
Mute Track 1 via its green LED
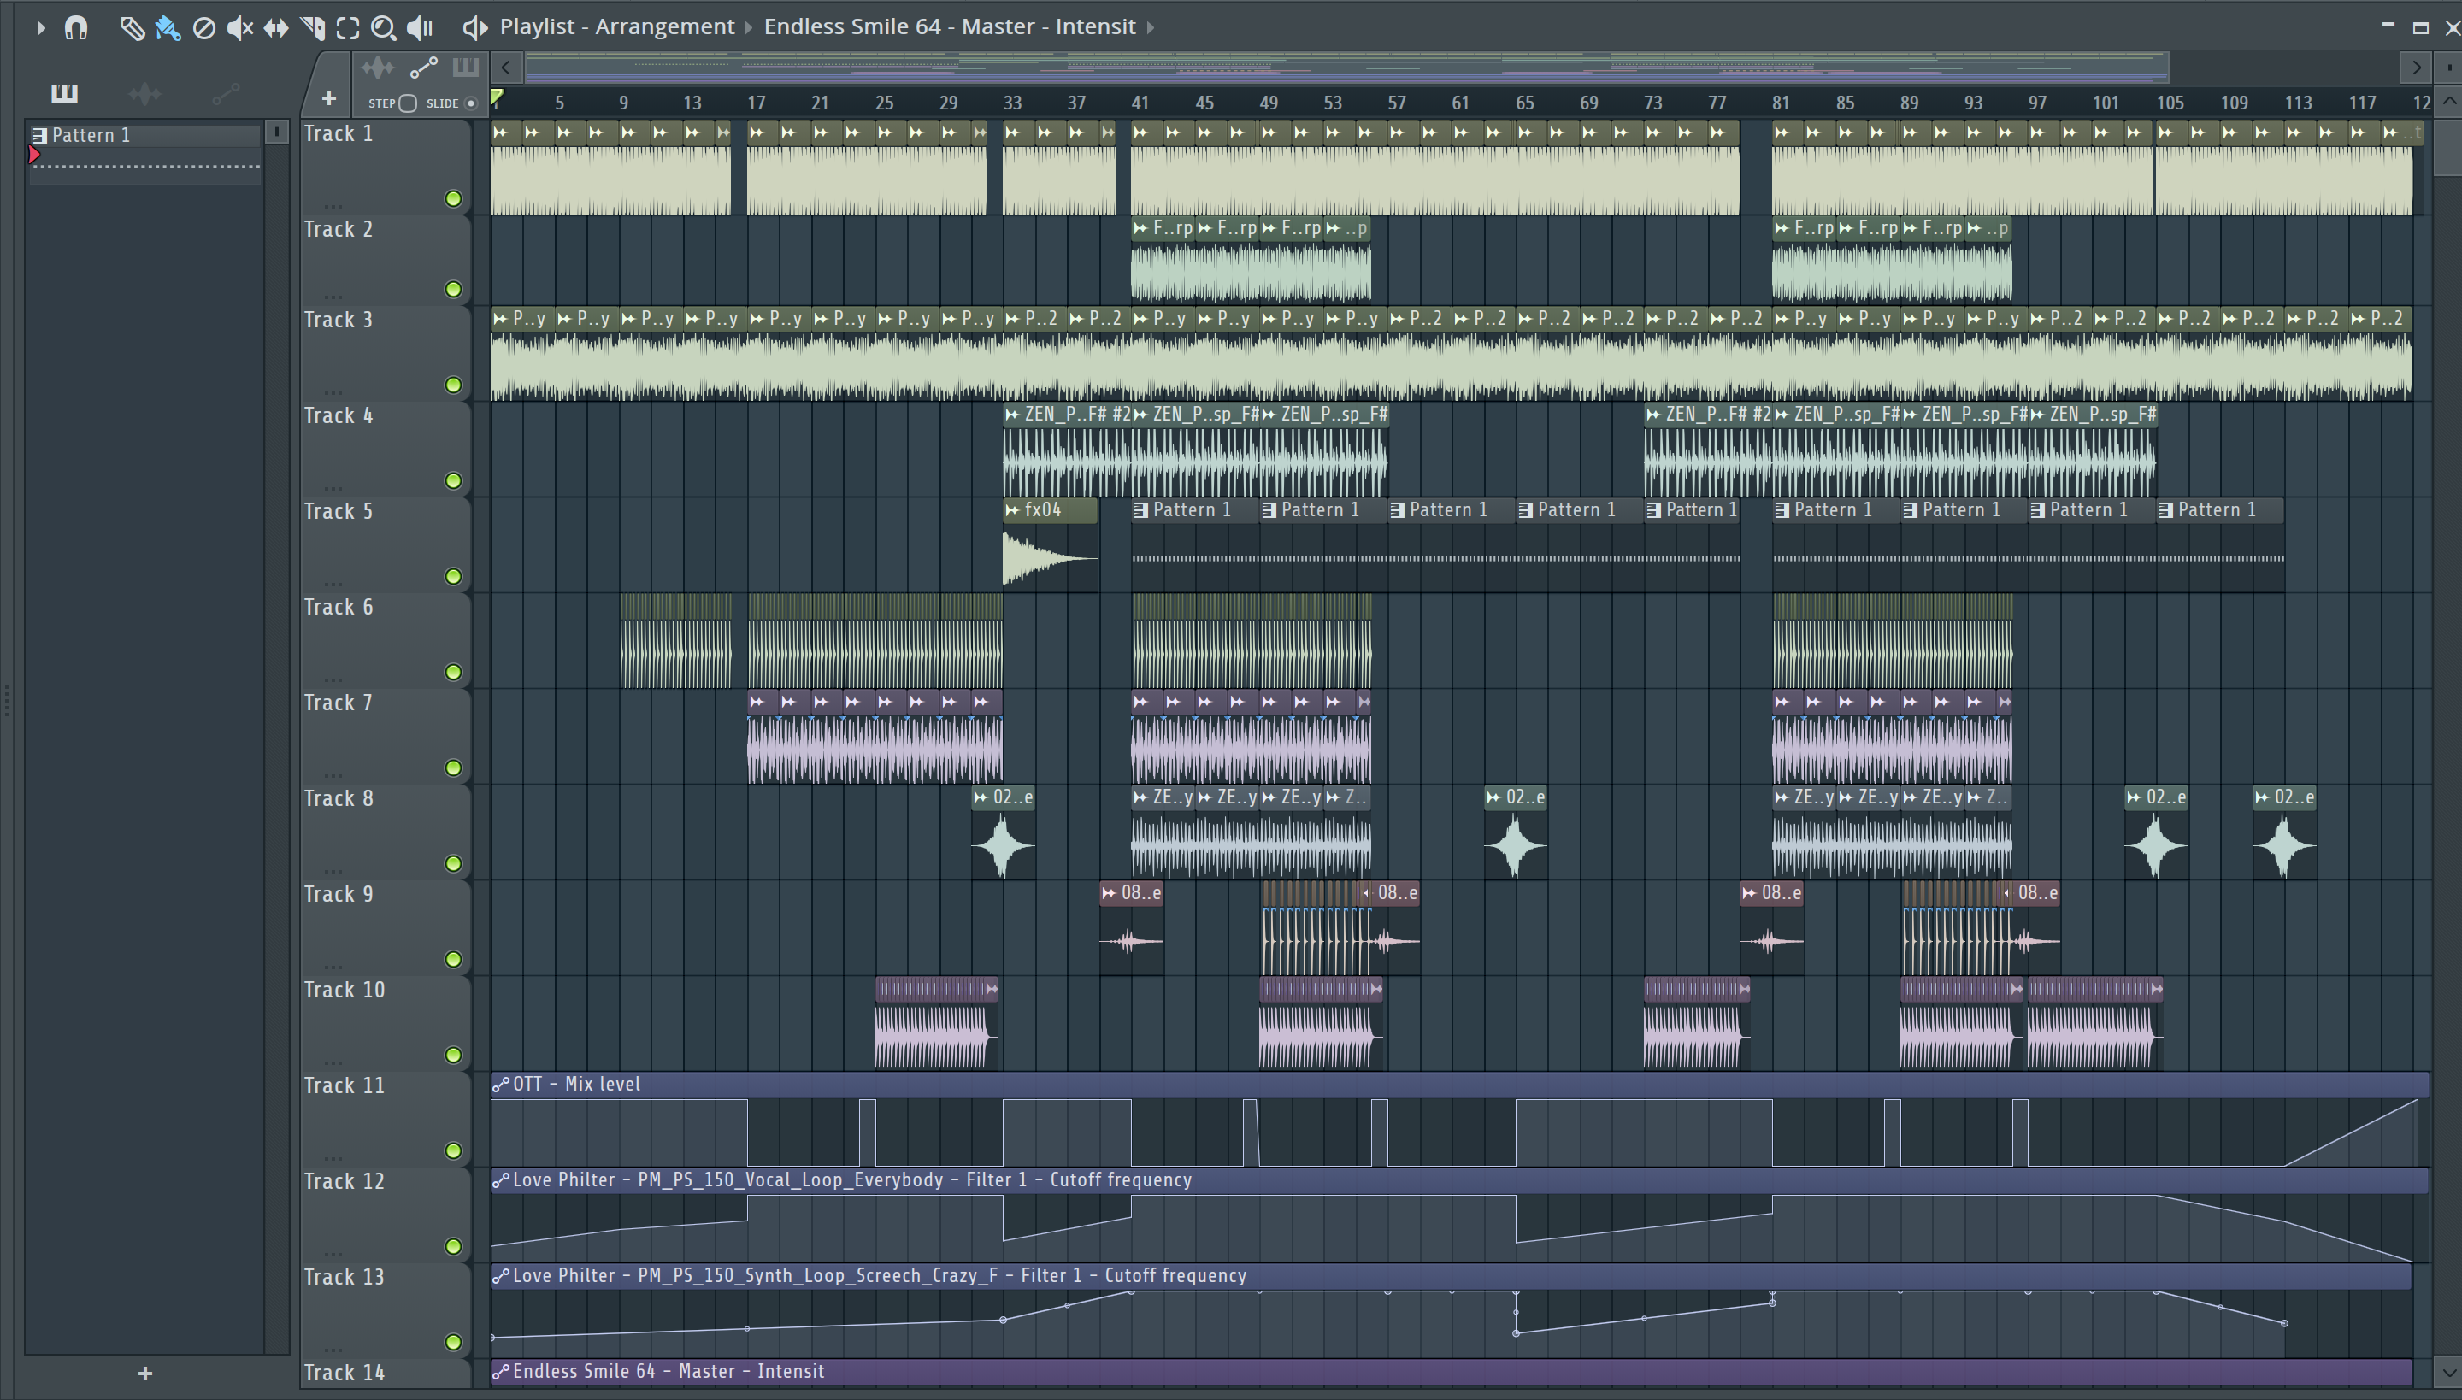[453, 199]
